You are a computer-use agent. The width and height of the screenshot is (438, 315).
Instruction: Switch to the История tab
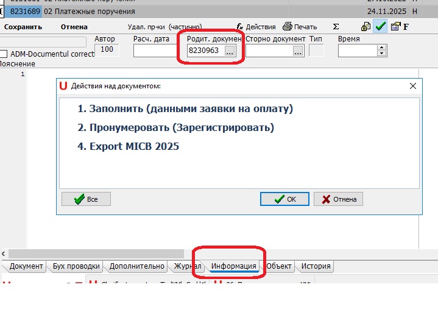pos(316,266)
